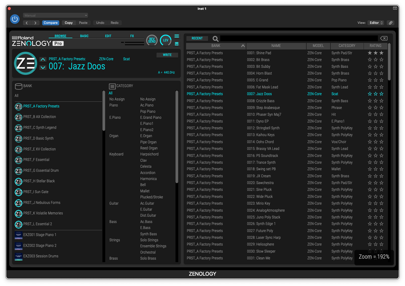This screenshot has width=405, height=286.
Task: Click the link chain icon
Action: [x=391, y=23]
